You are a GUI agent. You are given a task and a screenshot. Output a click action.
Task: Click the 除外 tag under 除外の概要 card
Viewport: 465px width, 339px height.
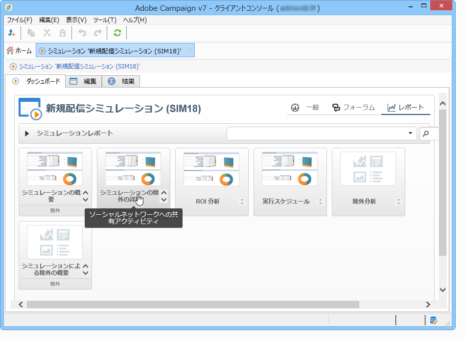point(55,284)
